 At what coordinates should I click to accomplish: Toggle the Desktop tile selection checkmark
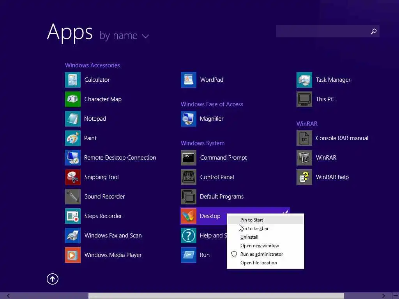click(x=286, y=211)
